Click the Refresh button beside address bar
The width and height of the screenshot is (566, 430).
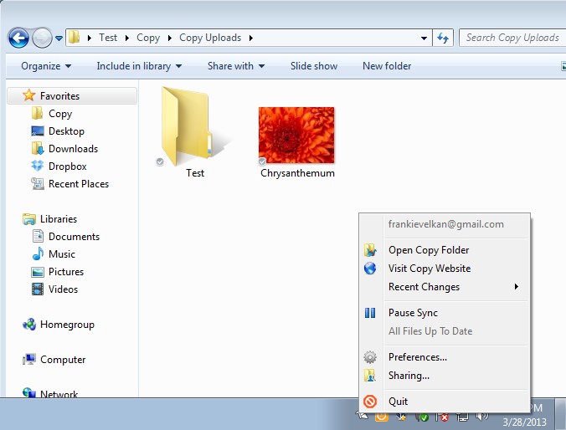[x=444, y=38]
